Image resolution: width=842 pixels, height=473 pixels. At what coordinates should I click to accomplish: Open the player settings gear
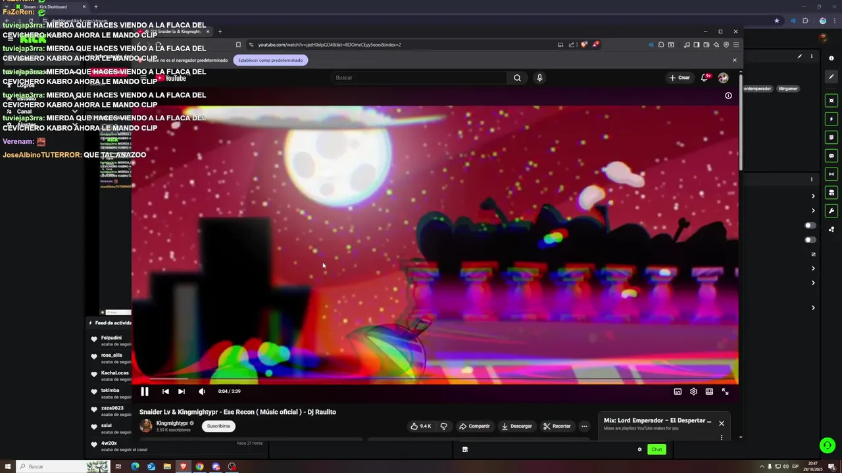(x=693, y=392)
